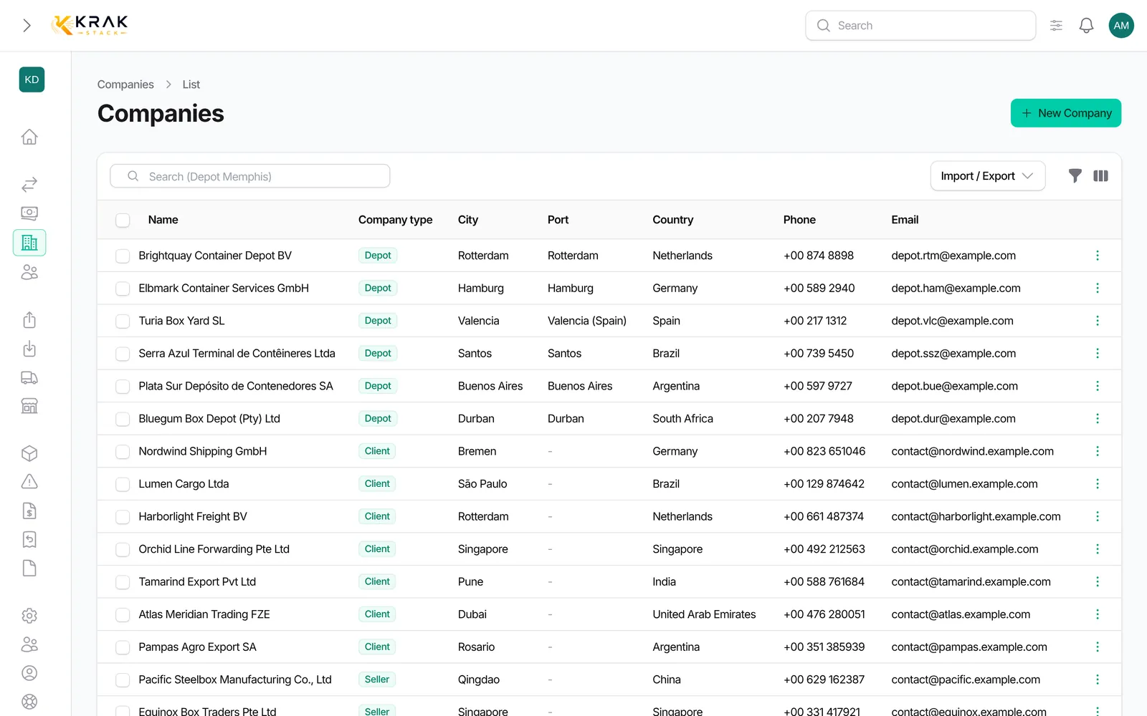1147x716 pixels.
Task: Open the delivery truck sidebar icon
Action: (29, 378)
